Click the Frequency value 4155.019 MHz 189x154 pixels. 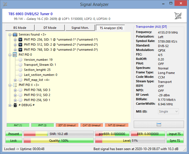click(168, 32)
